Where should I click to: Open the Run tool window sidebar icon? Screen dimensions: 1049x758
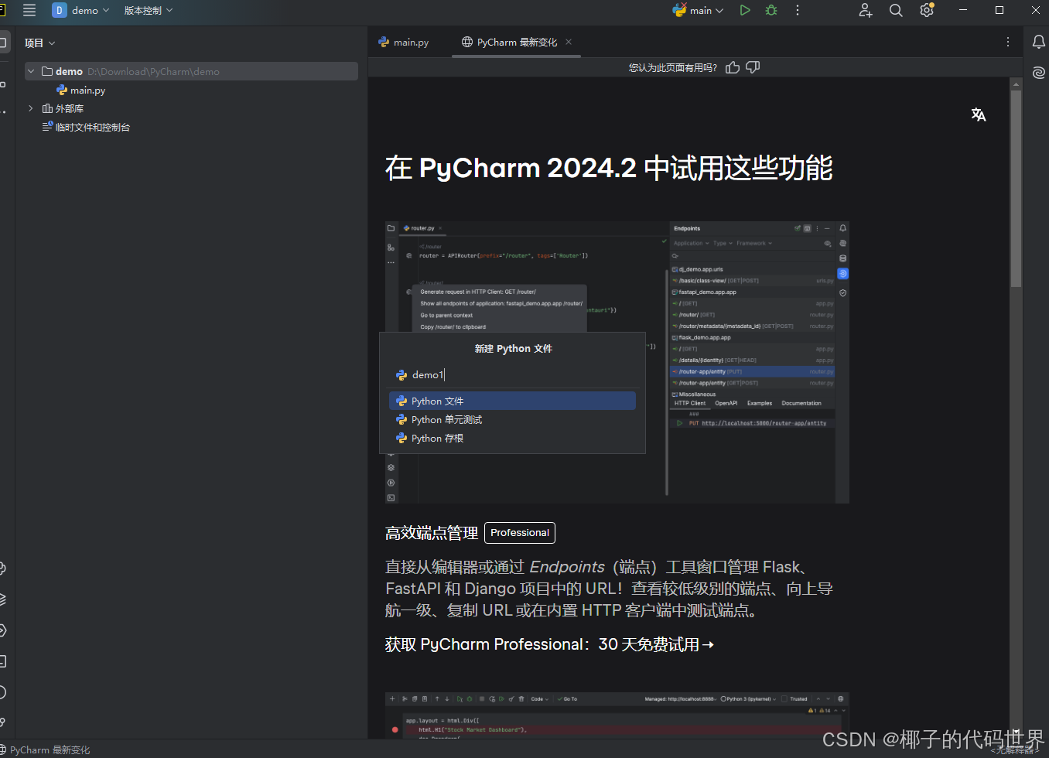pos(2,630)
